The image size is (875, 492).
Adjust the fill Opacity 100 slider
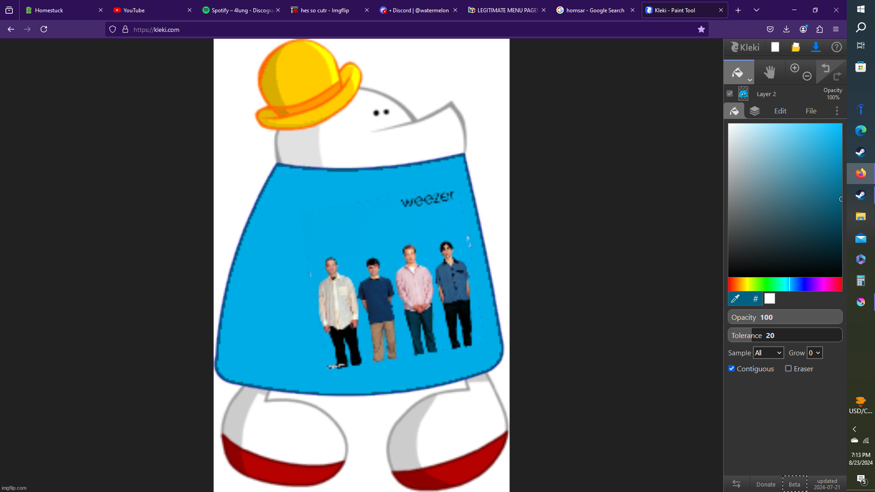[x=785, y=317]
